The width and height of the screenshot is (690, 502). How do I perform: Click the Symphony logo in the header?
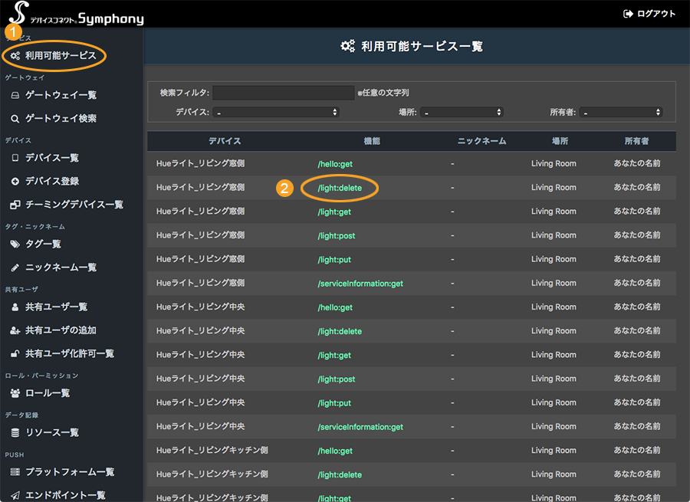tap(76, 14)
